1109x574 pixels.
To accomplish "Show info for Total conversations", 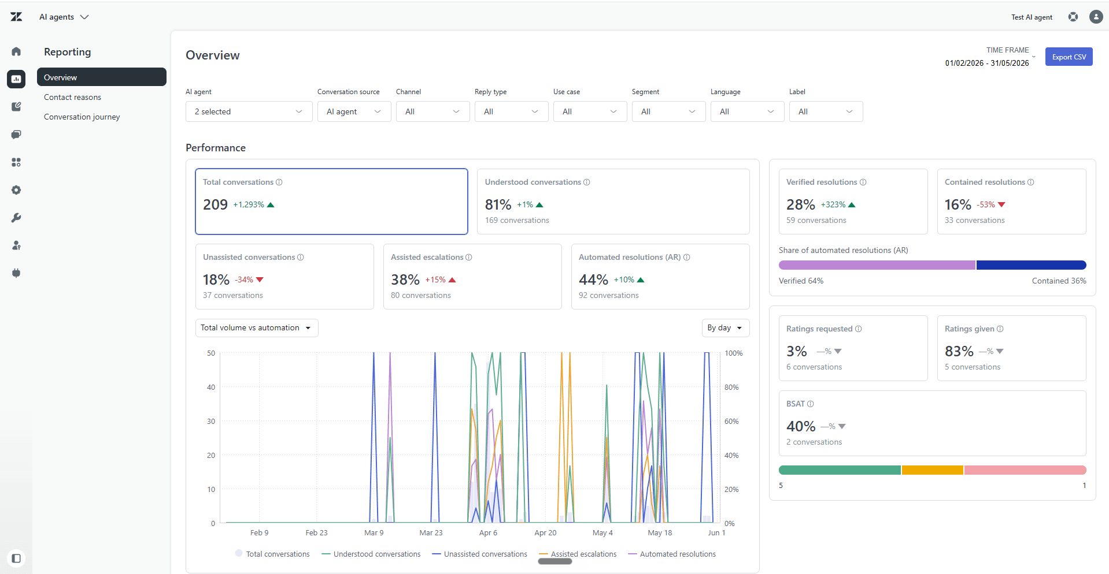I will tap(279, 182).
